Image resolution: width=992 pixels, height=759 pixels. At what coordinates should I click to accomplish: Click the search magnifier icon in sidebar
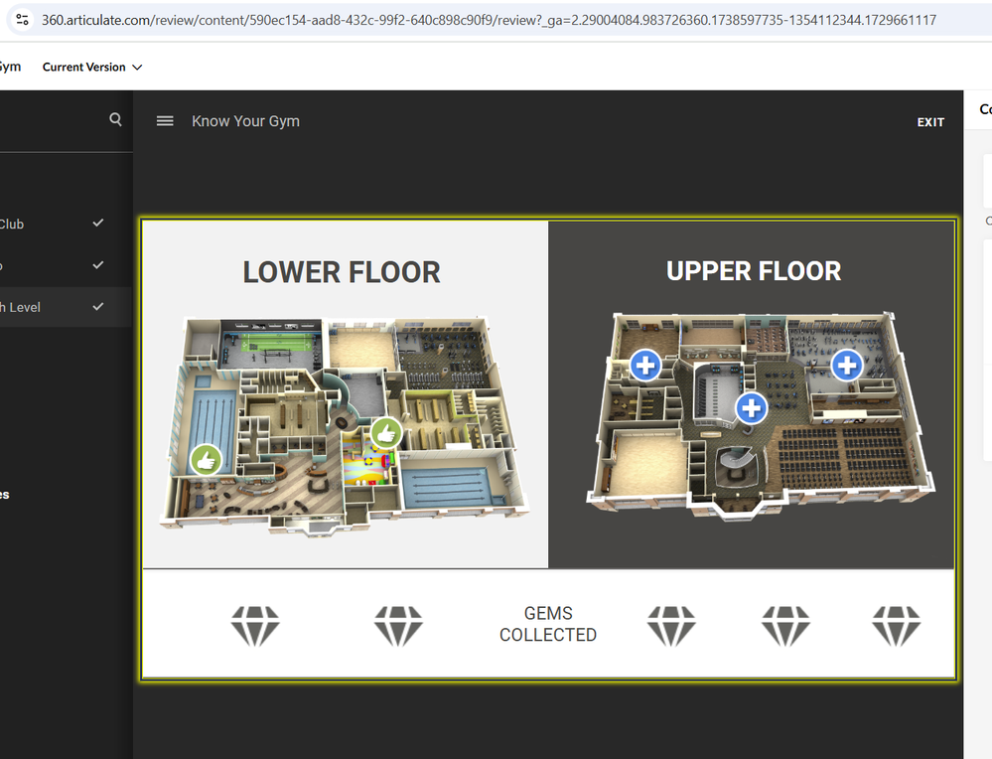pyautogui.click(x=115, y=119)
